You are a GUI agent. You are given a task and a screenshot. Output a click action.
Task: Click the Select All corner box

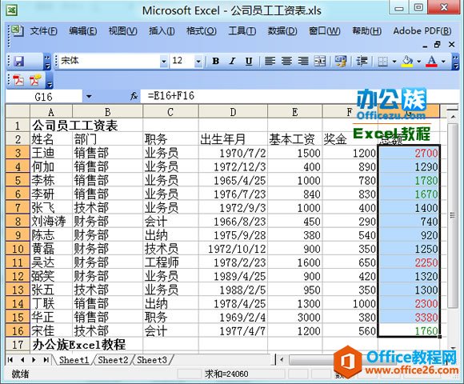tap(18, 112)
